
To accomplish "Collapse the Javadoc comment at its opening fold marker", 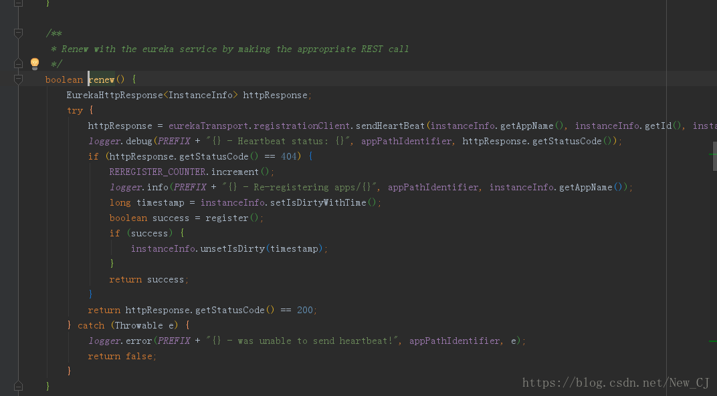I will click(18, 33).
